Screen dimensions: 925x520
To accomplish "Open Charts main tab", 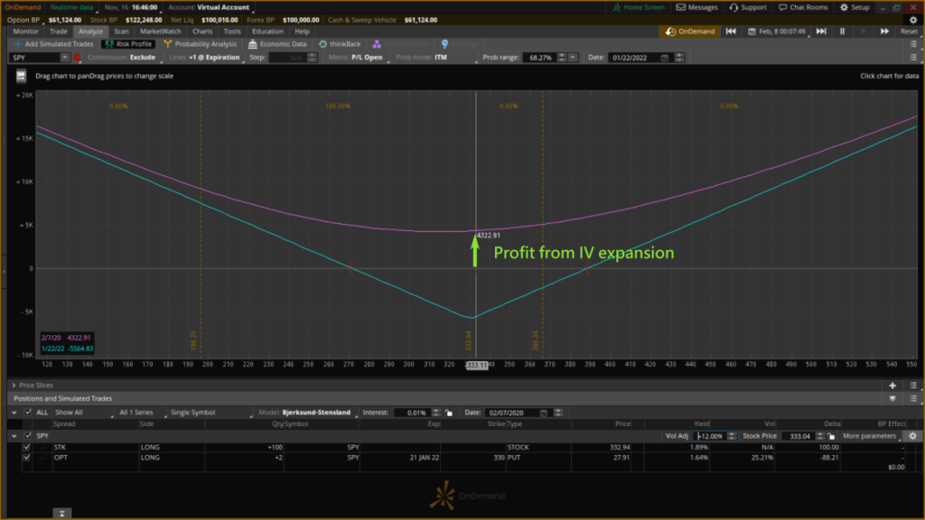I will coord(202,32).
